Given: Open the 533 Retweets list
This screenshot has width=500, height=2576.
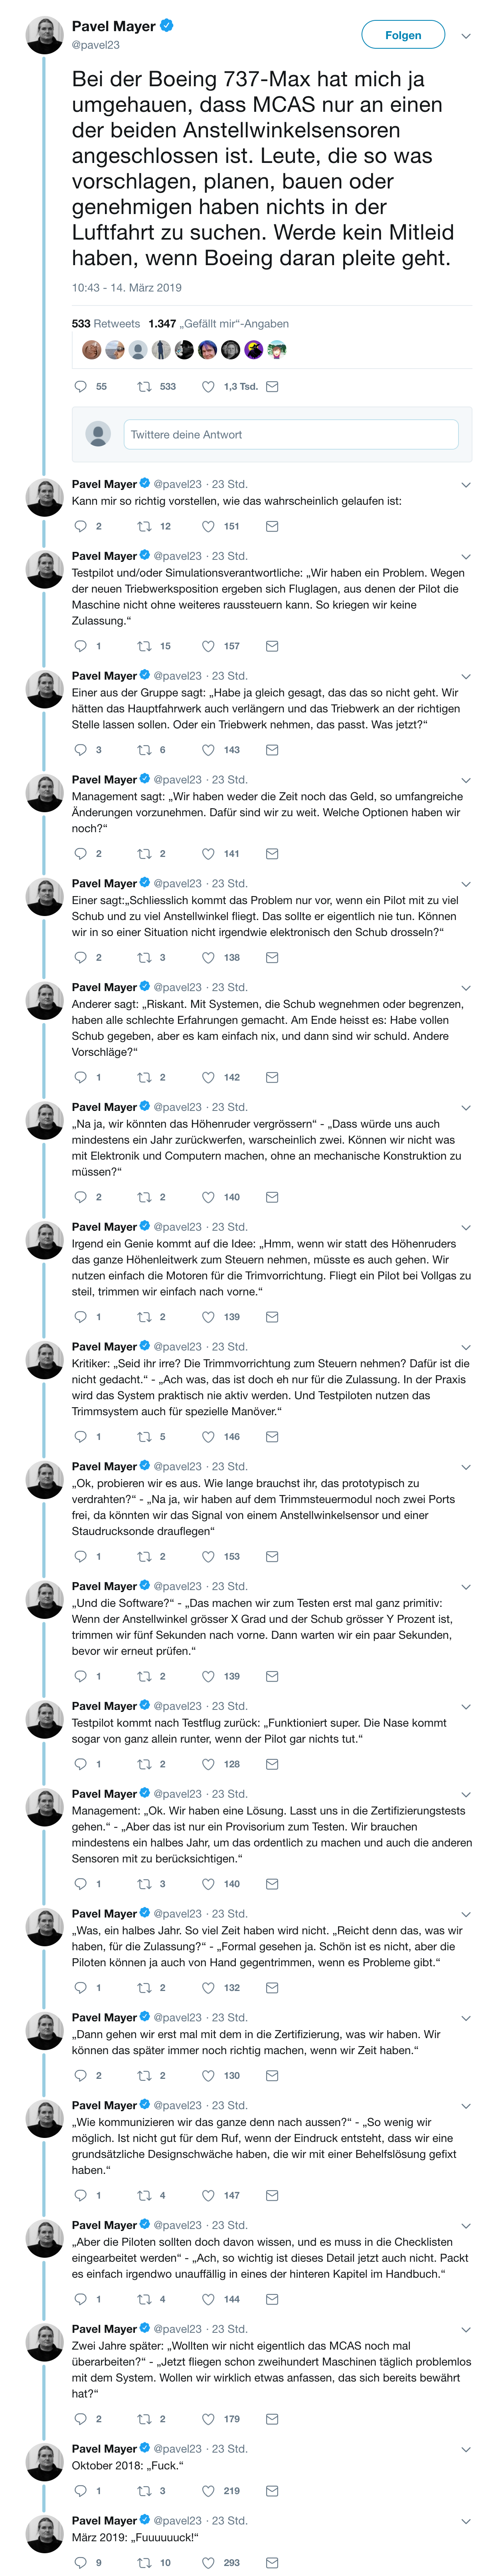Looking at the screenshot, I should (x=106, y=324).
